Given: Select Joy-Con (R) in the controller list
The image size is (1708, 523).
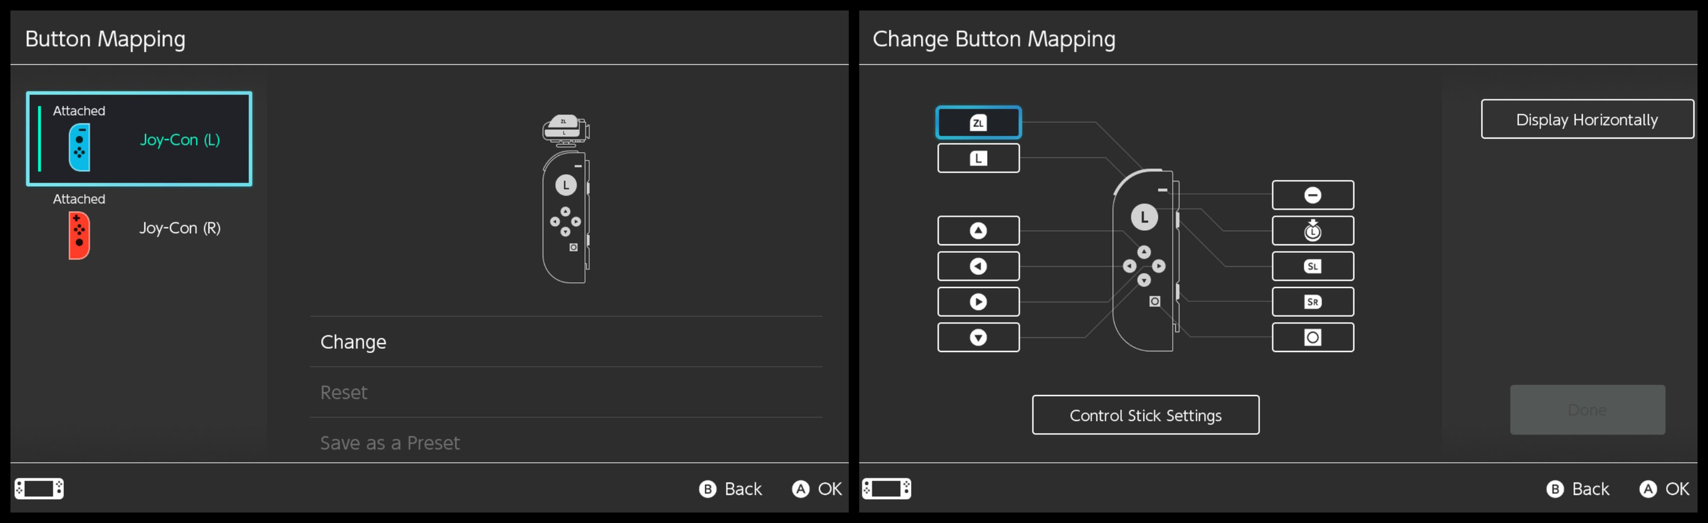Looking at the screenshot, I should coord(139,227).
